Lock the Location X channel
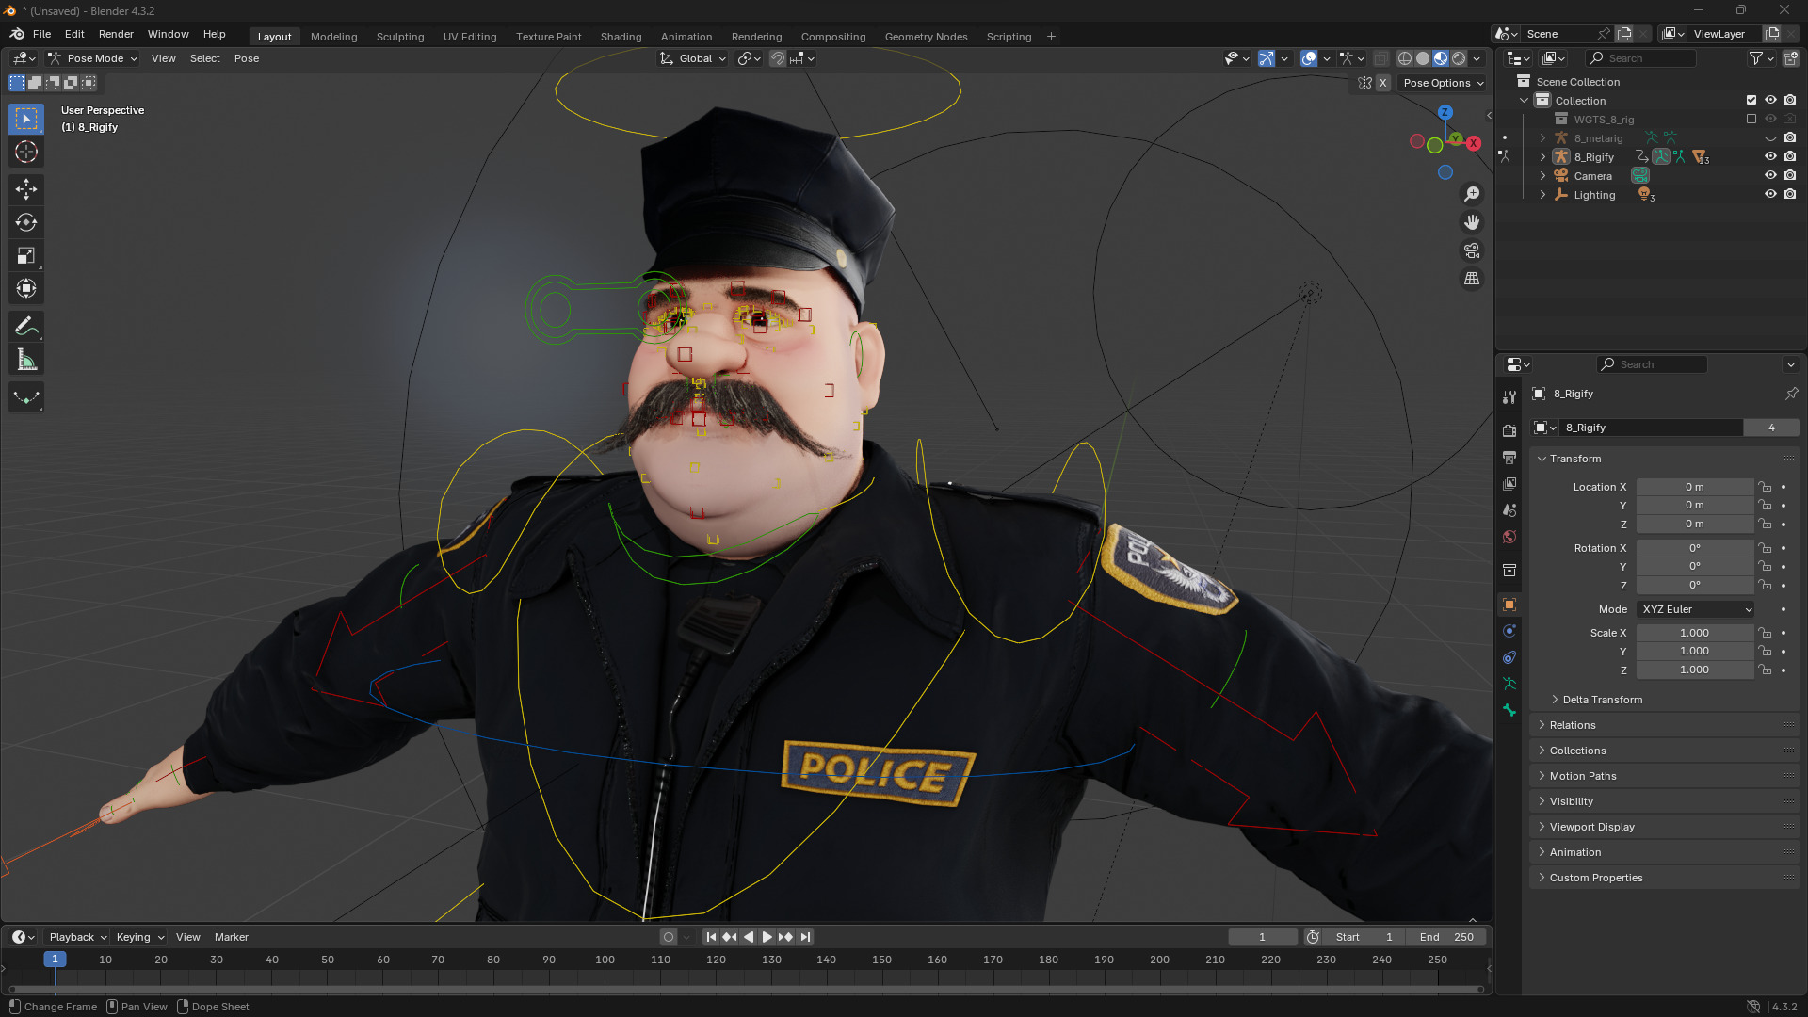The image size is (1808, 1017). click(x=1766, y=487)
